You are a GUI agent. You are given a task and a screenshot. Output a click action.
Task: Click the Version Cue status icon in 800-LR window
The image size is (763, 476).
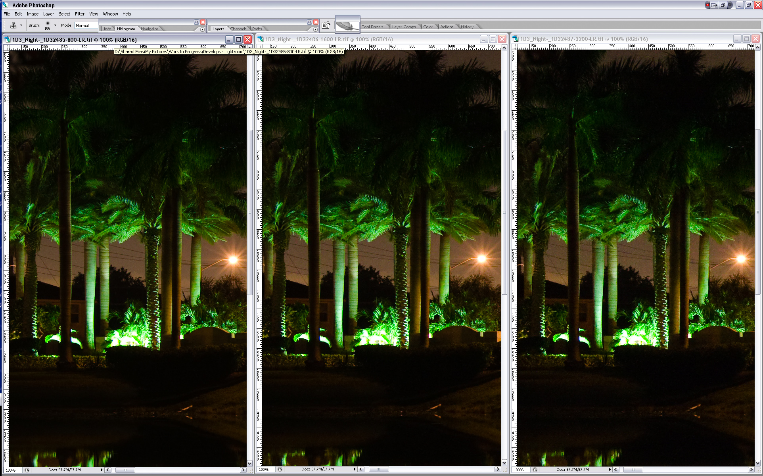coord(27,470)
